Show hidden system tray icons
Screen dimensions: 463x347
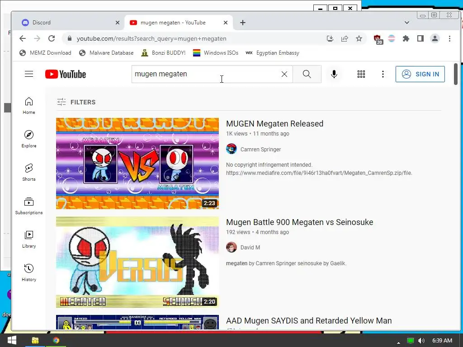click(398, 342)
